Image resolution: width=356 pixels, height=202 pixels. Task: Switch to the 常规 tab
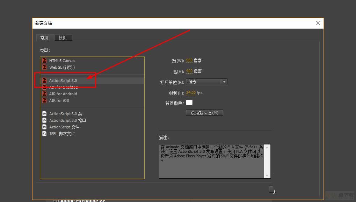coord(44,38)
